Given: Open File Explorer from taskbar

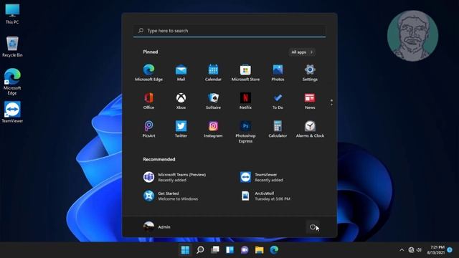Looking at the screenshot, I should (260, 250).
